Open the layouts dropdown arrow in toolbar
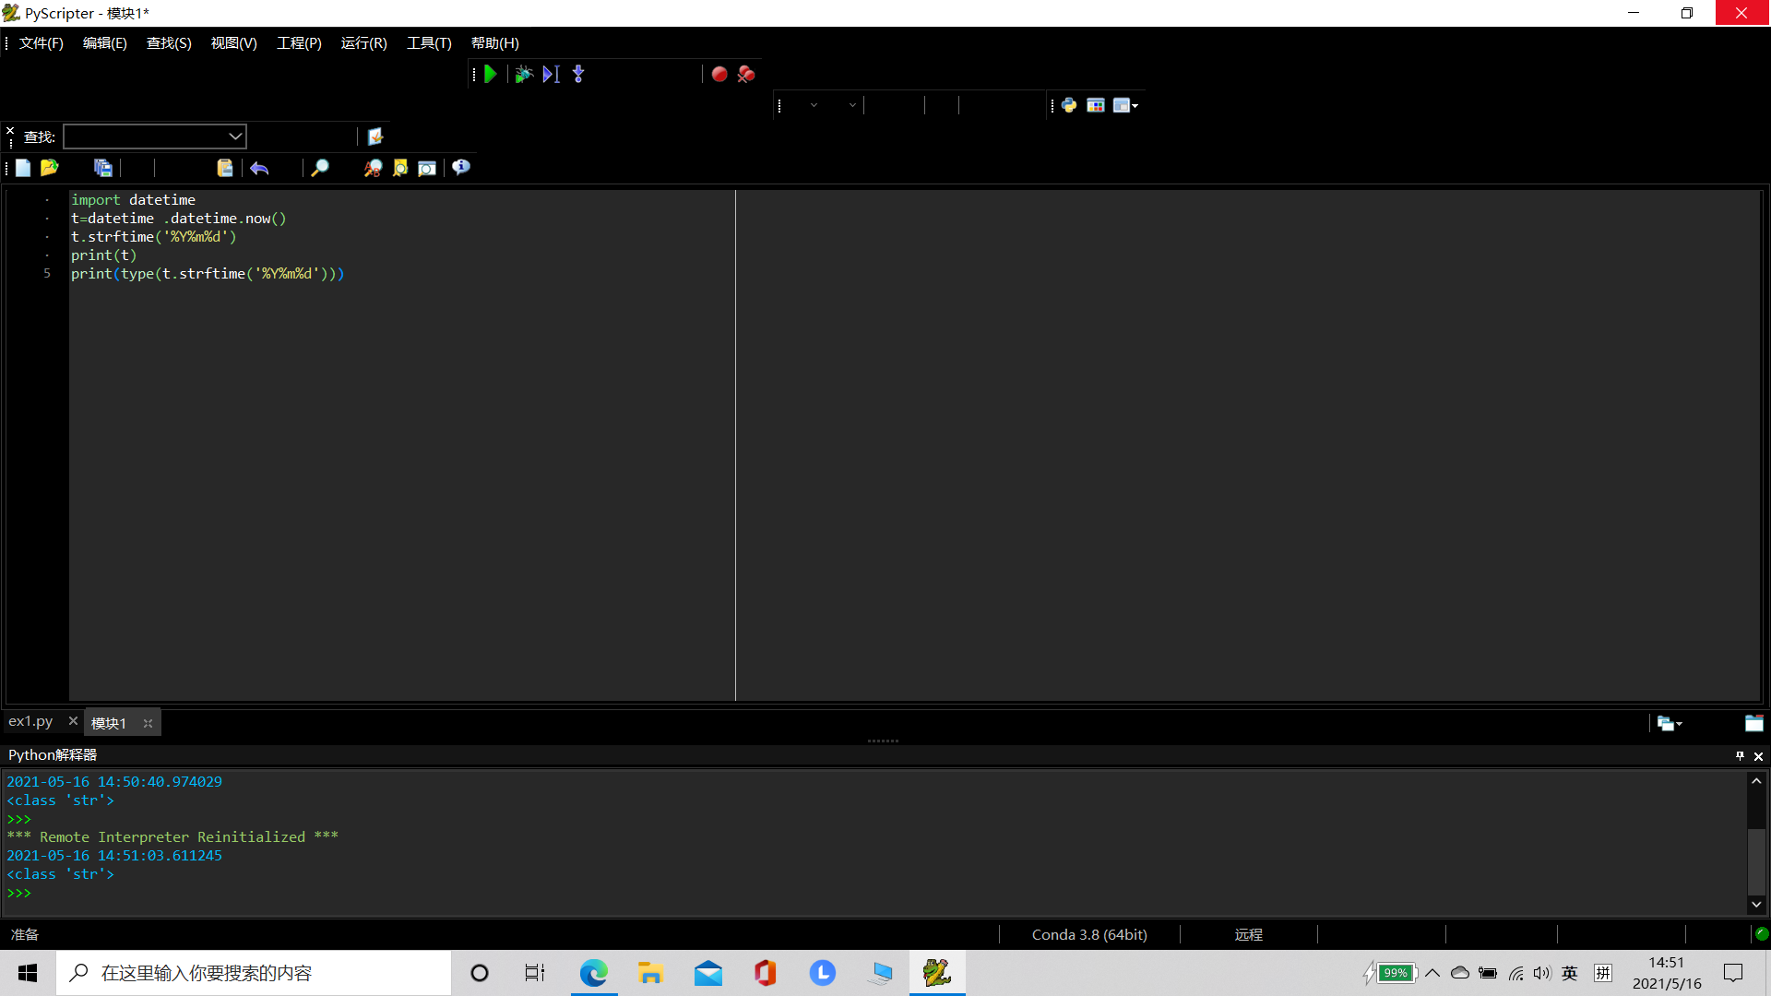 [1135, 106]
